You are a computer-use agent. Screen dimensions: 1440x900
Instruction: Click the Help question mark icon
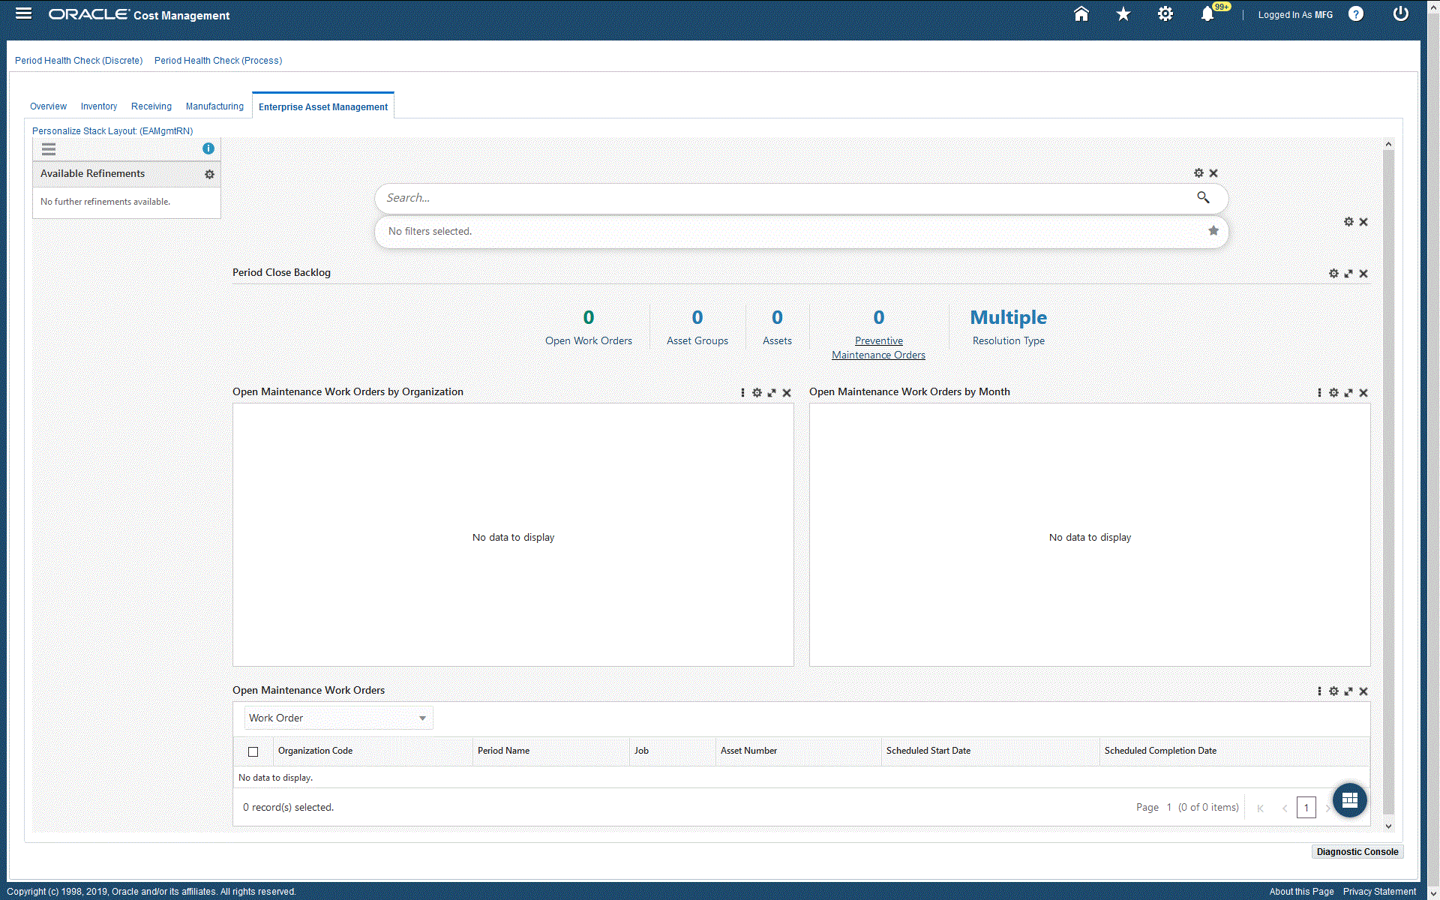1355,14
